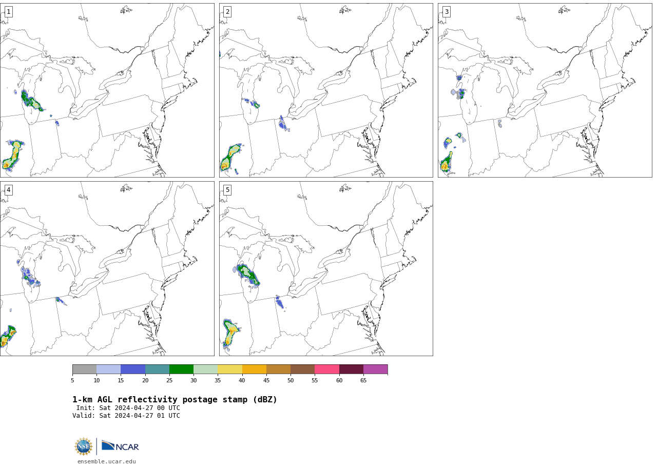Select the purple 65+ dBZ swatch
Image resolution: width=657 pixels, height=467 pixels.
pos(375,369)
